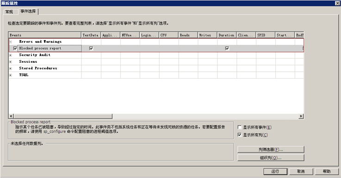Select the Blocked process report row label

click(x=40, y=48)
